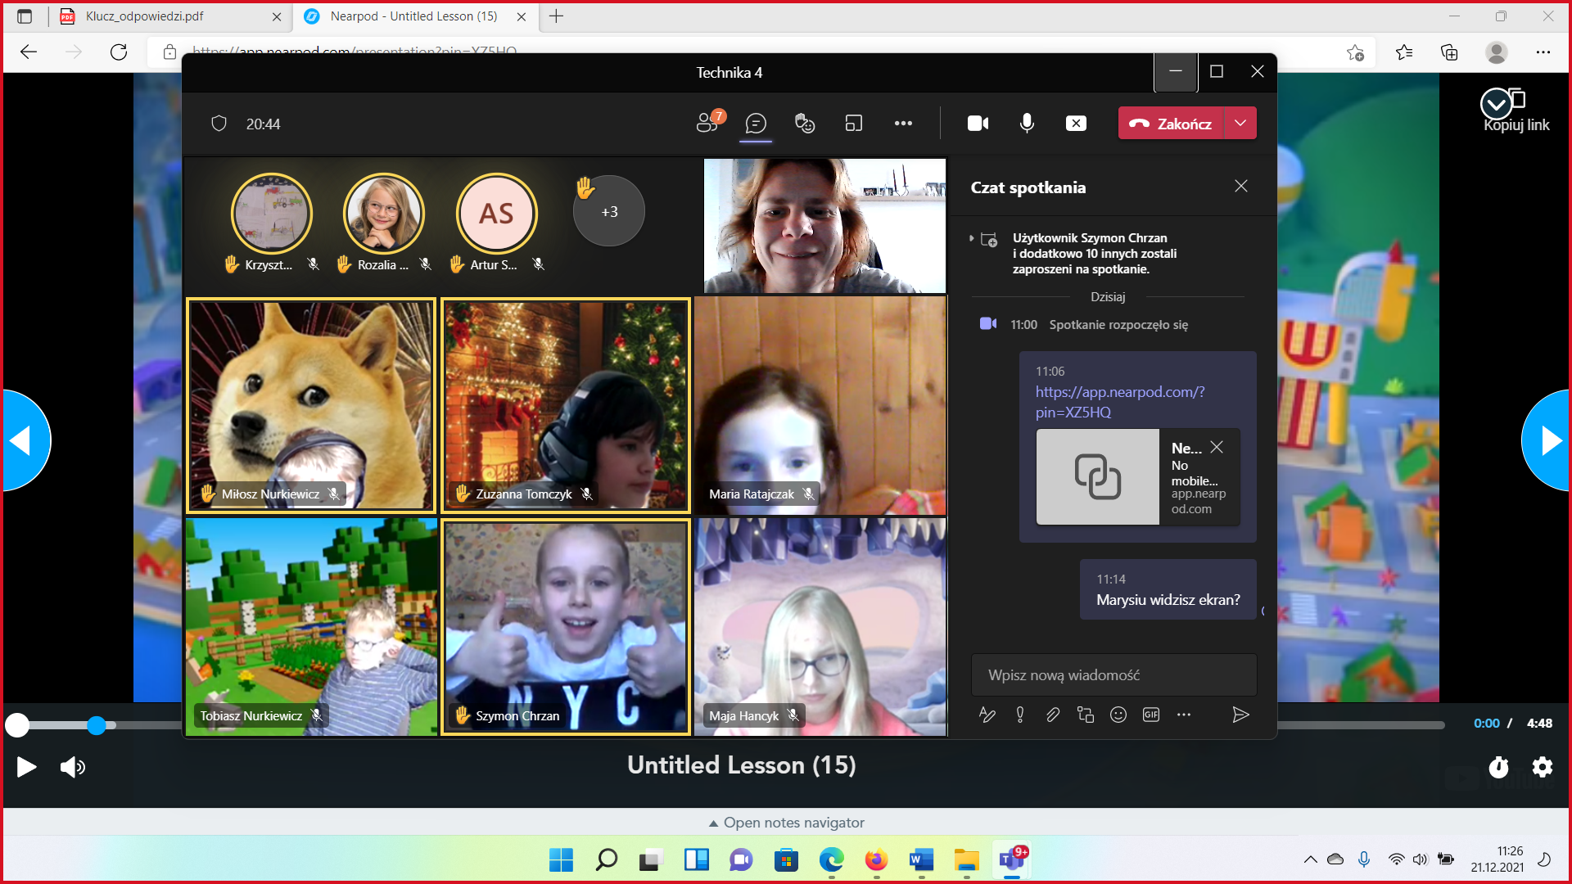The image size is (1572, 884).
Task: Show the +3 more participants
Action: [609, 211]
